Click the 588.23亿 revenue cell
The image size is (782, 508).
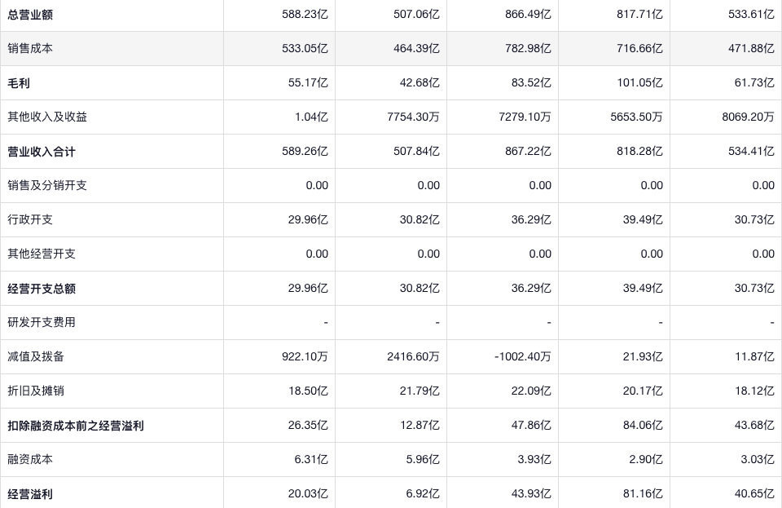click(x=305, y=15)
